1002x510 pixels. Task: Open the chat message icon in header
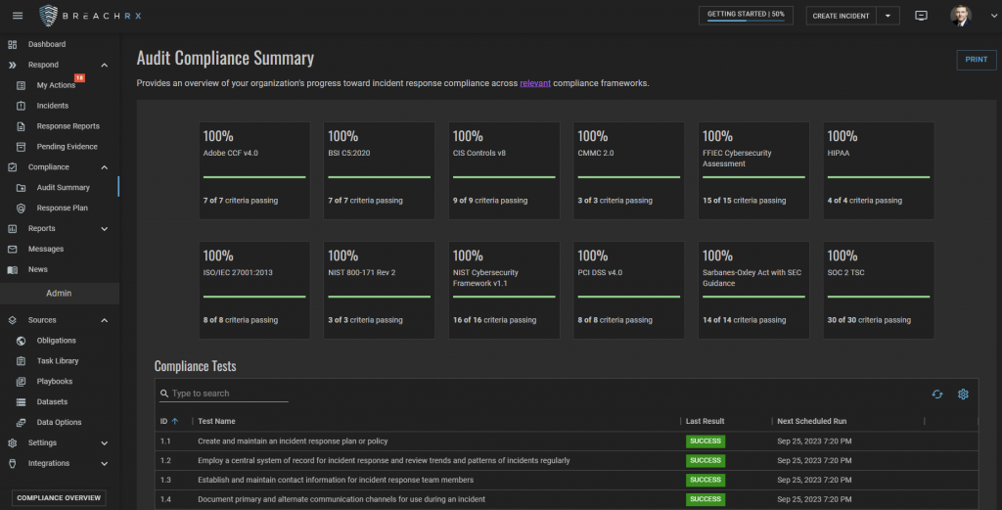(x=921, y=16)
